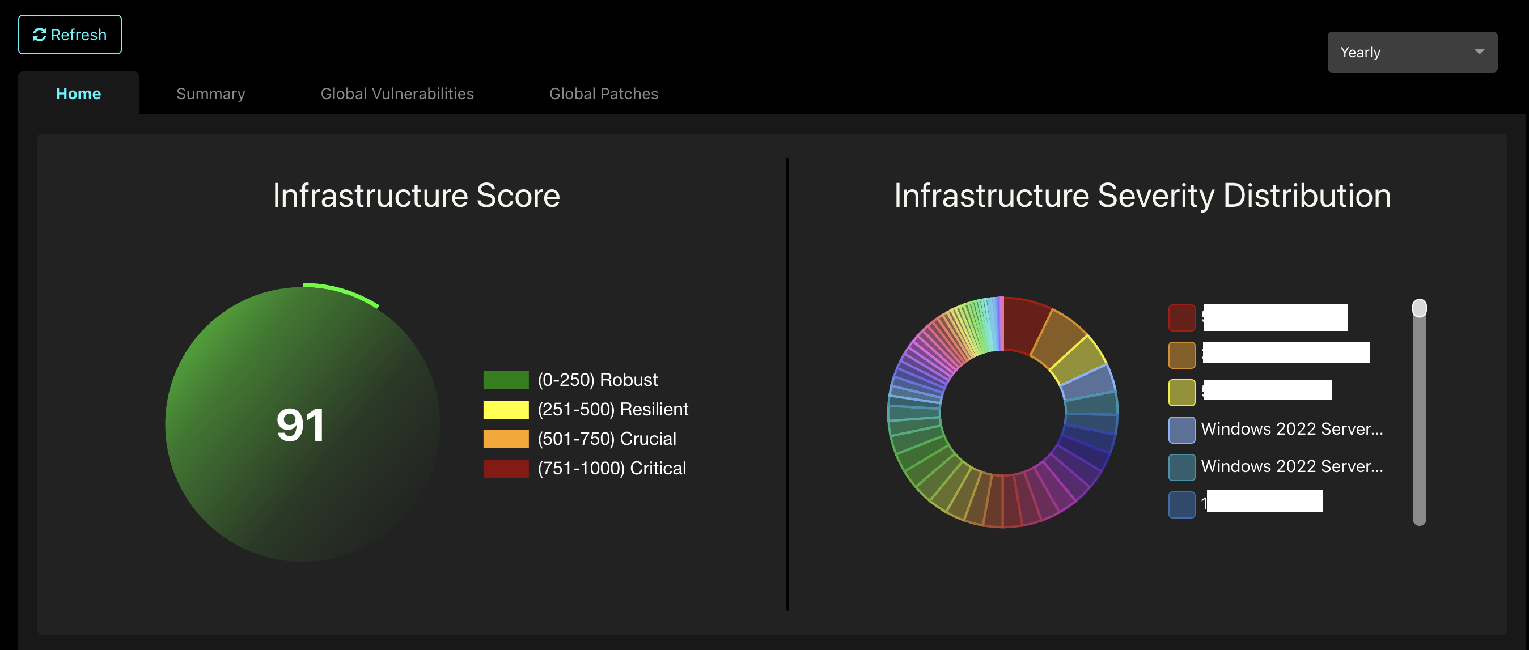Click the dark red Critical legend swatch

pos(505,469)
